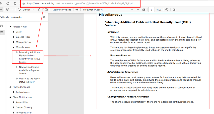Open Gender Diversity outline entry

pos(24,107)
